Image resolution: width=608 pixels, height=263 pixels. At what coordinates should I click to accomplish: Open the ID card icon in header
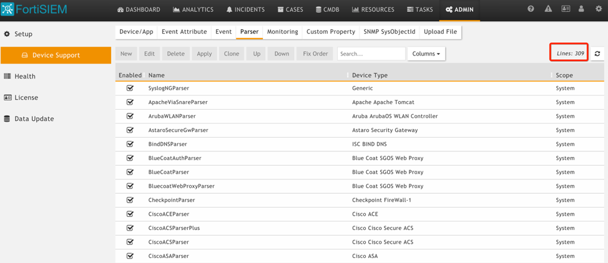565,9
